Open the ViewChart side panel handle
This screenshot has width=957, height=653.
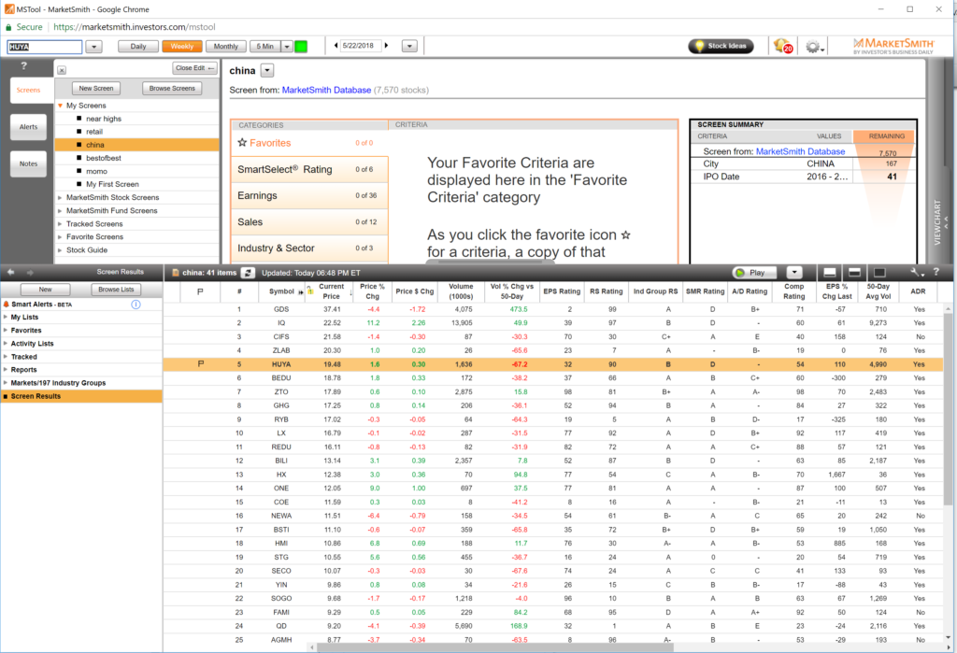coord(938,222)
